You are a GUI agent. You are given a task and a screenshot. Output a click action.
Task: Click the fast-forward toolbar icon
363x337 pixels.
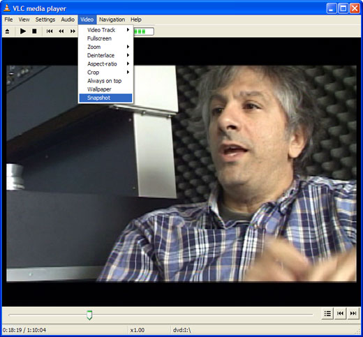click(73, 31)
